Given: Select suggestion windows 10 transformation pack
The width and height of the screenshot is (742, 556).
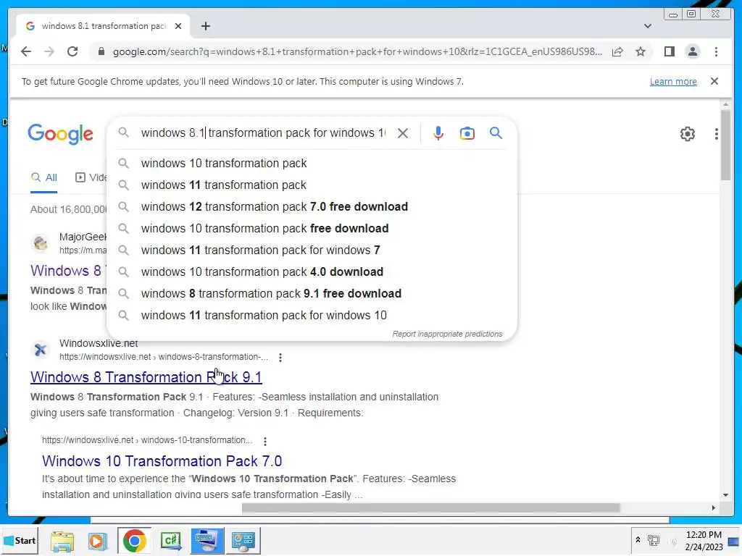Looking at the screenshot, I should 312,163.
